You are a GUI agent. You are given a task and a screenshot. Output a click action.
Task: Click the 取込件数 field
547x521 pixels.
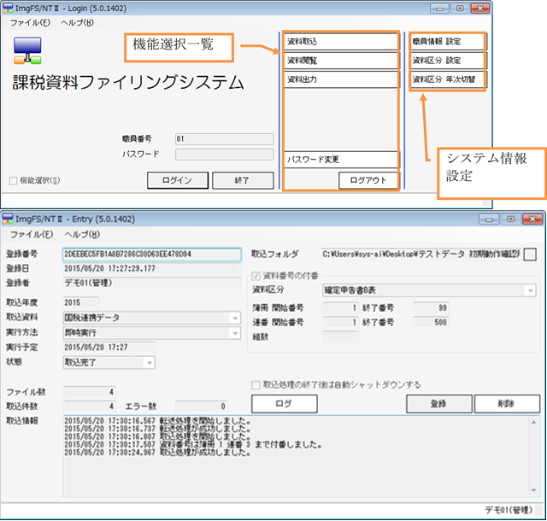(89, 407)
